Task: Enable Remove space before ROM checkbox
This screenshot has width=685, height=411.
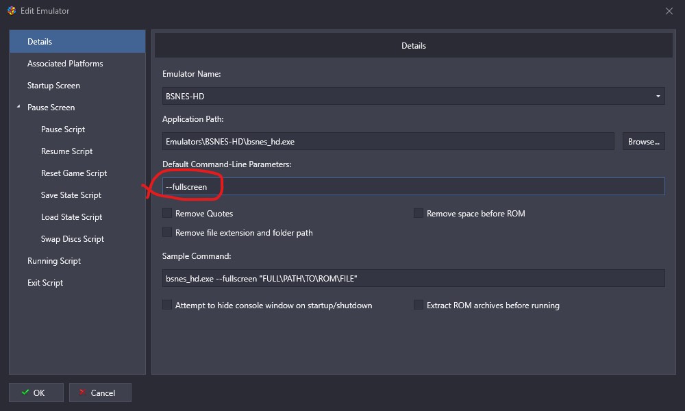Action: (419, 213)
